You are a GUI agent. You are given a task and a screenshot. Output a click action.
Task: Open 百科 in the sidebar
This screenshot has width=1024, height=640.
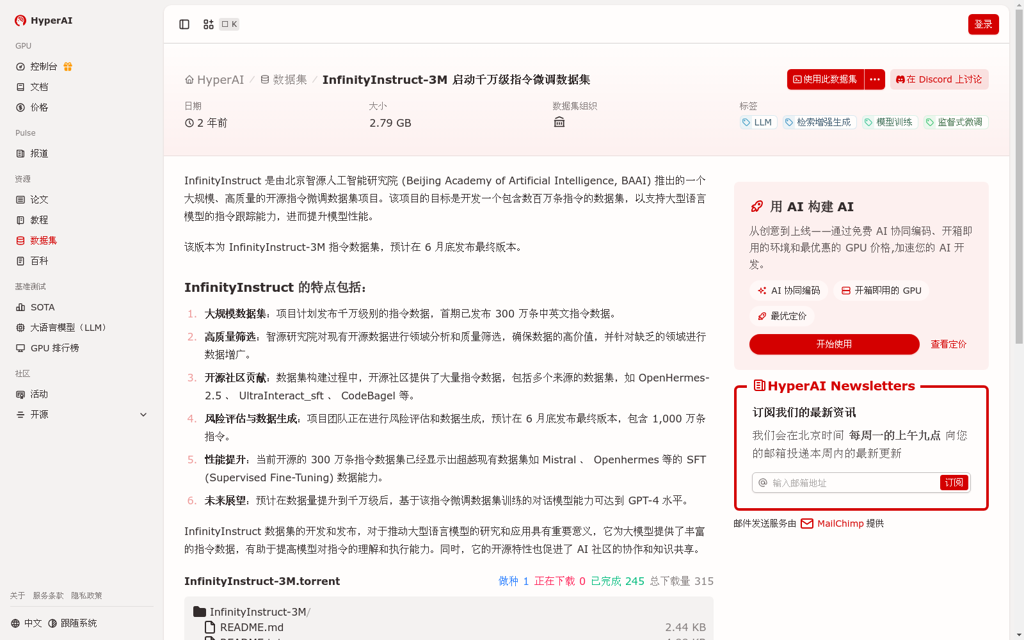click(x=39, y=261)
